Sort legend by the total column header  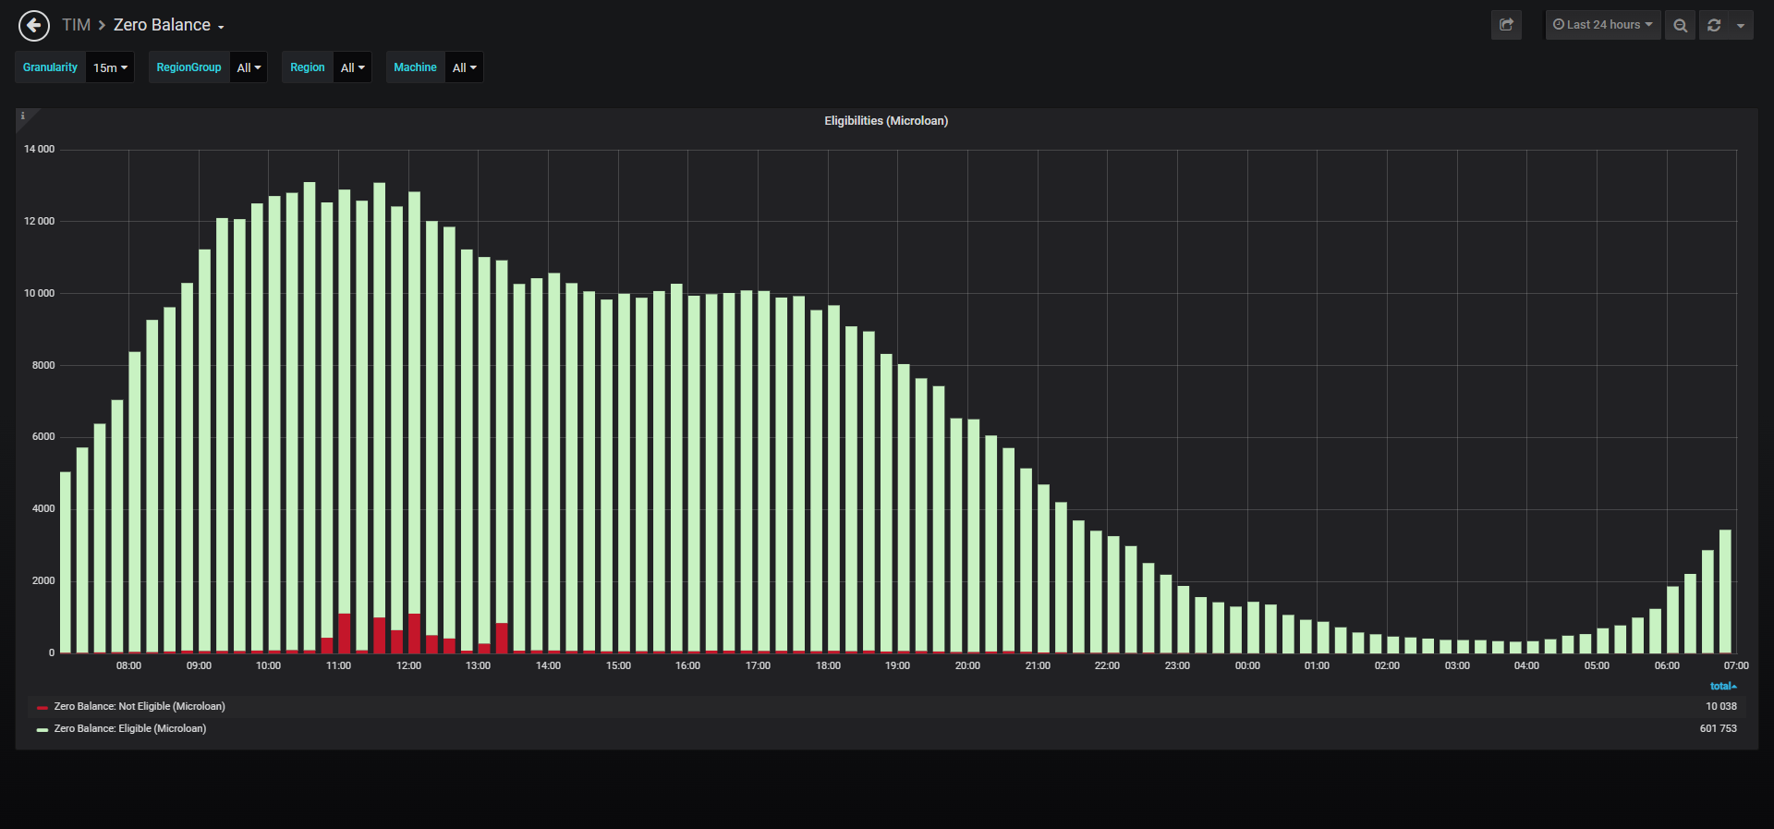[x=1723, y=686]
